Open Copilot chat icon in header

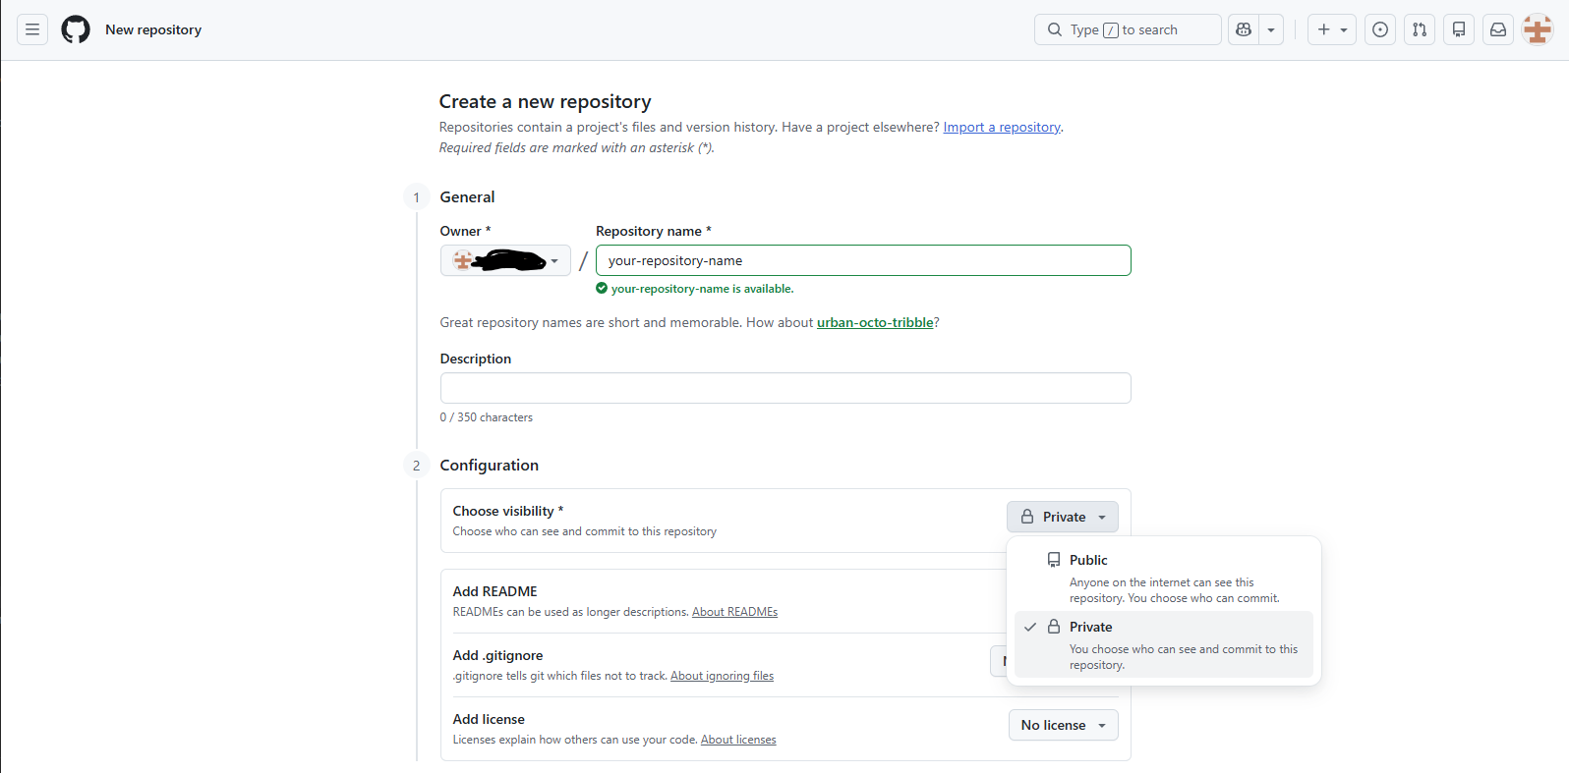(1244, 29)
